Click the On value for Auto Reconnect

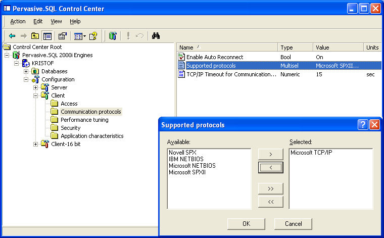(319, 57)
